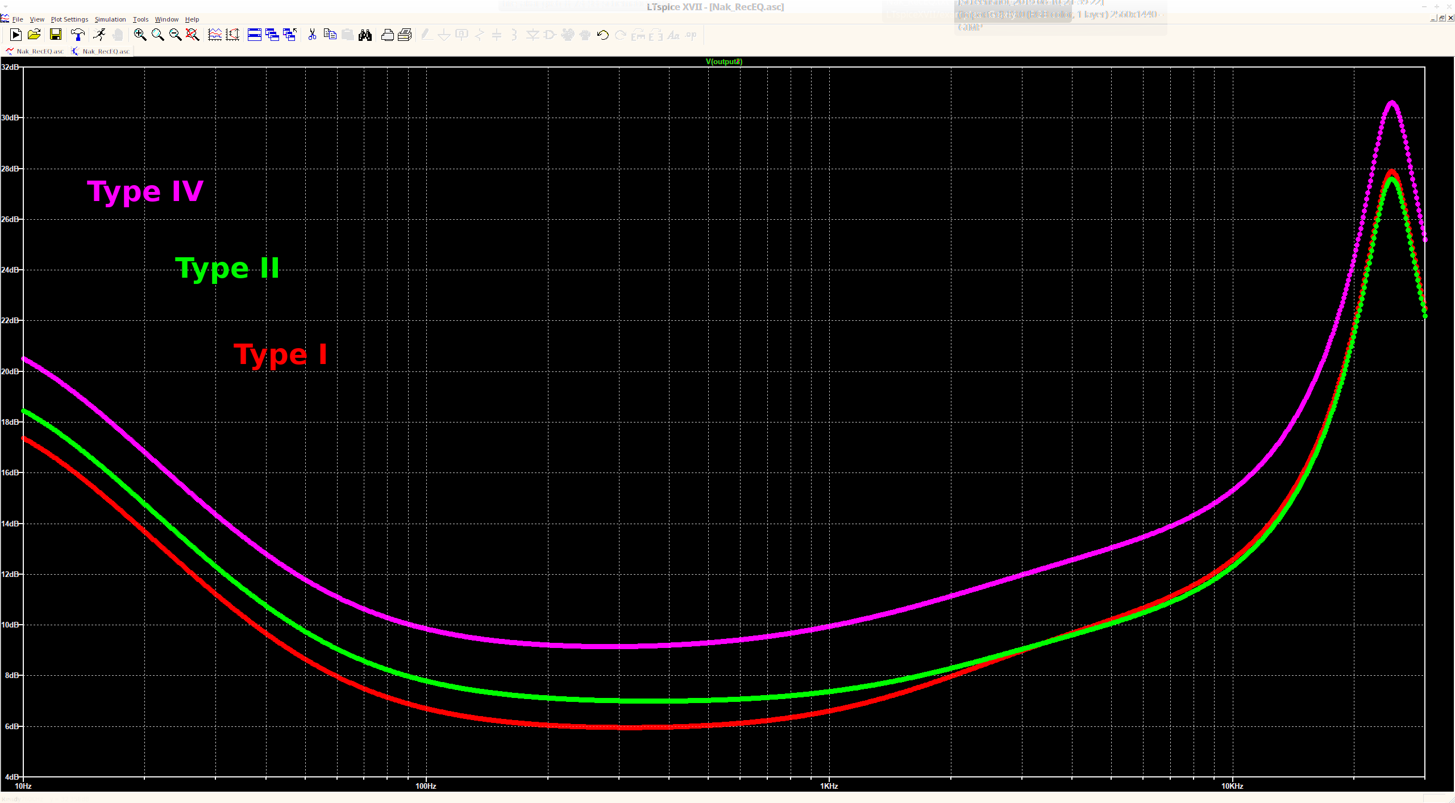Click the Run simulation running-man icon
1455x803 pixels.
pyautogui.click(x=99, y=35)
